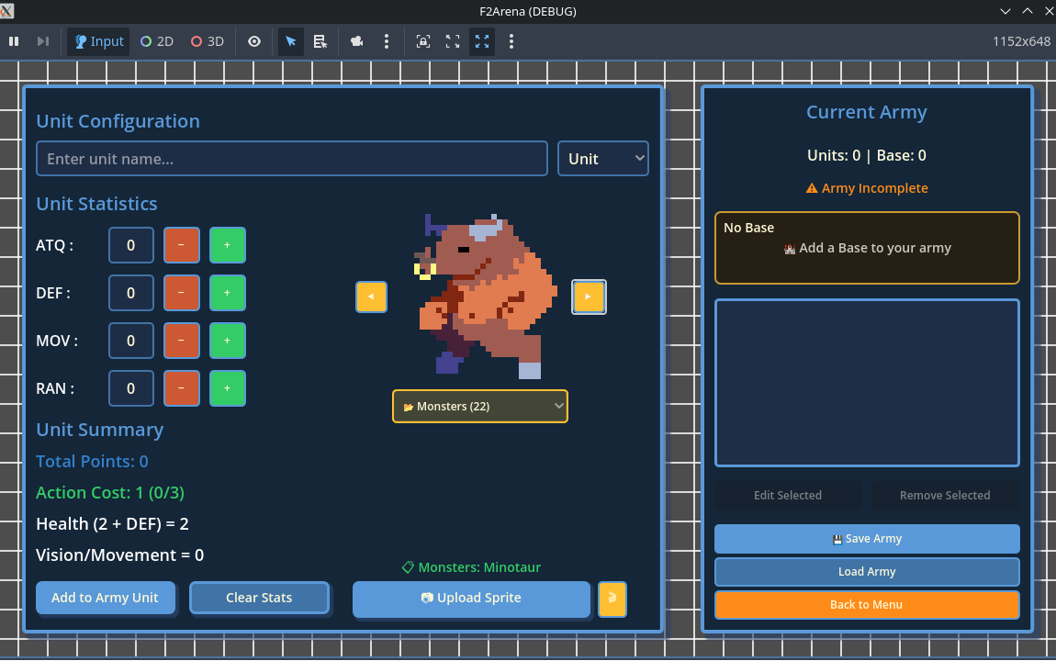Switch to 2D selection mode
This screenshot has height=661, width=1056.
[157, 41]
